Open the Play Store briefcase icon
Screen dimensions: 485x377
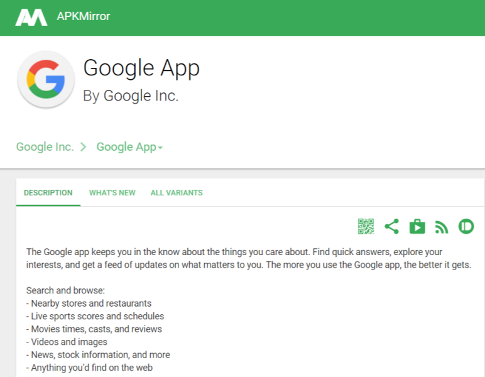417,226
